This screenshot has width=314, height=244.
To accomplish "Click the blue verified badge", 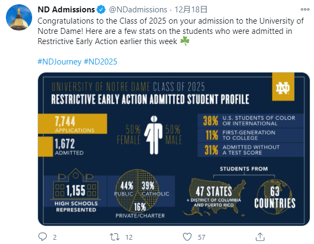I will 101,10.
